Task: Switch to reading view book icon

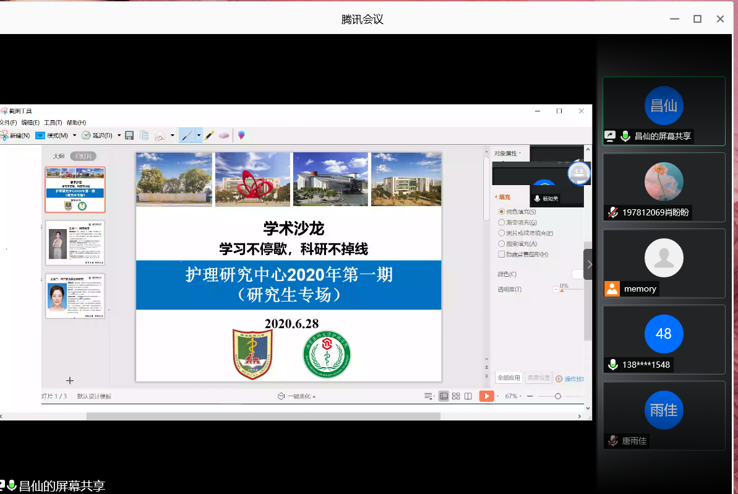Action: (468, 396)
